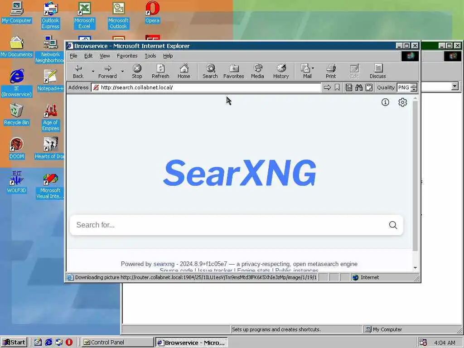
Task: Click the Internet zone status bar indicator
Action: point(366,277)
